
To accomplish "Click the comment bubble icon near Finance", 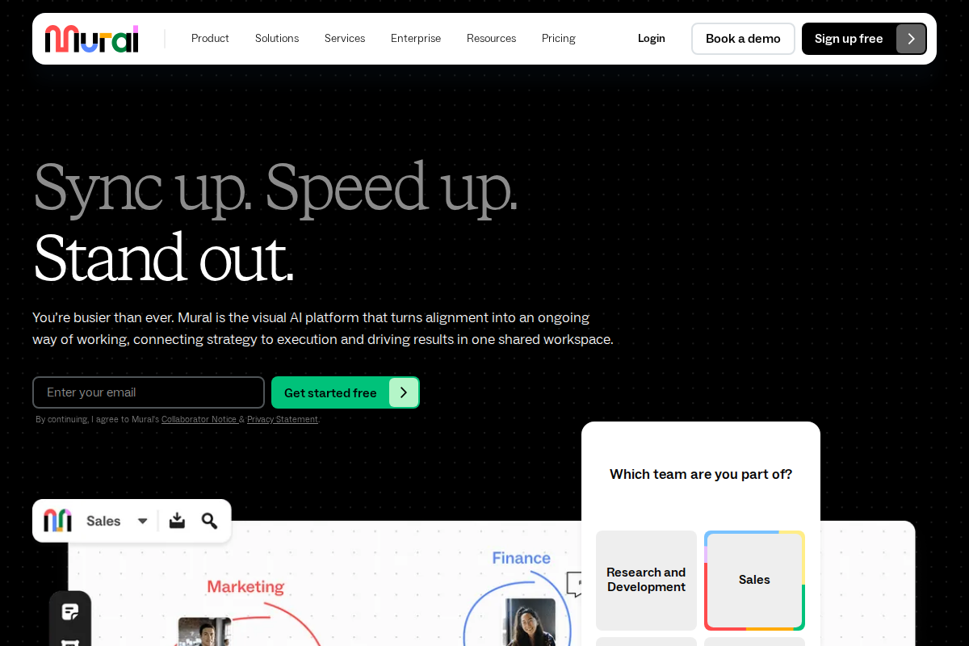I will pyautogui.click(x=574, y=583).
